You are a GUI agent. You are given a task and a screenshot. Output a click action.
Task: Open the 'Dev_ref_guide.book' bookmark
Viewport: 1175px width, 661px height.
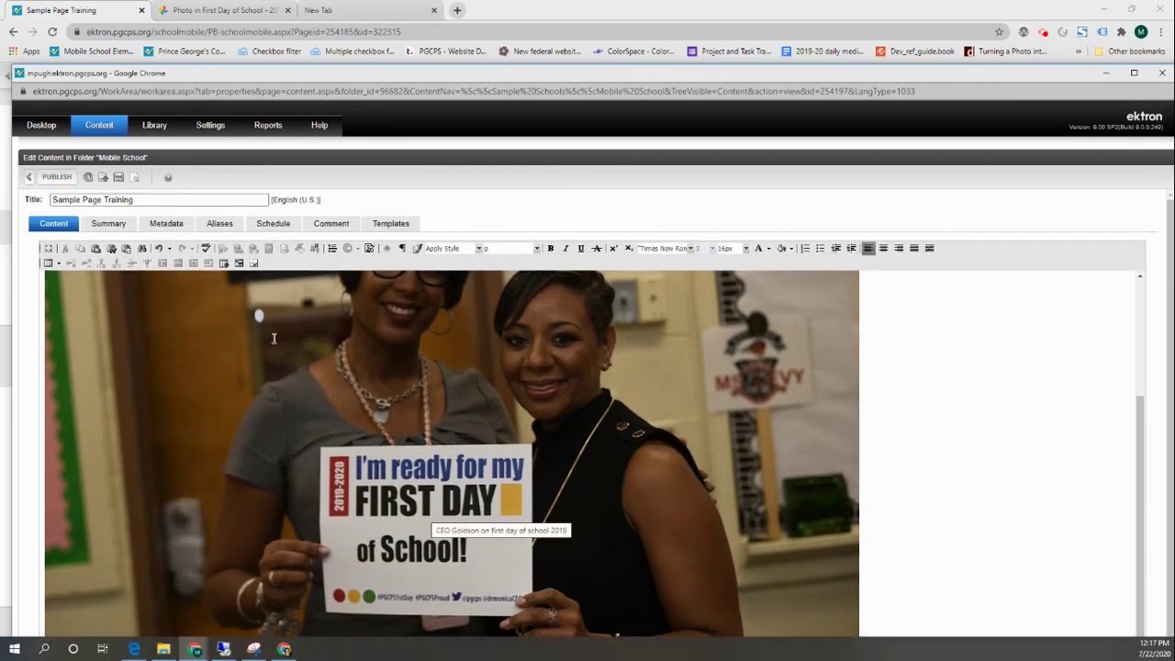coord(915,51)
